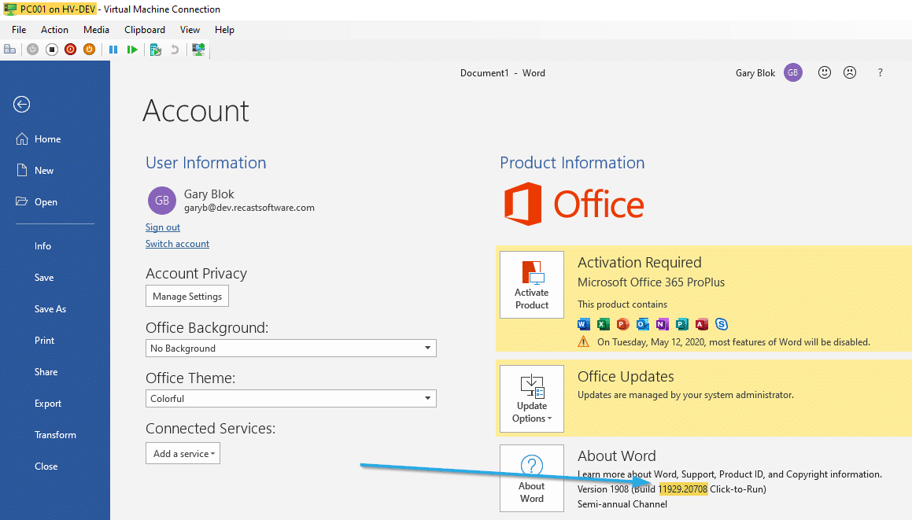Expand Update Options menu button
Viewport: 912px width, 520px height.
(x=532, y=399)
